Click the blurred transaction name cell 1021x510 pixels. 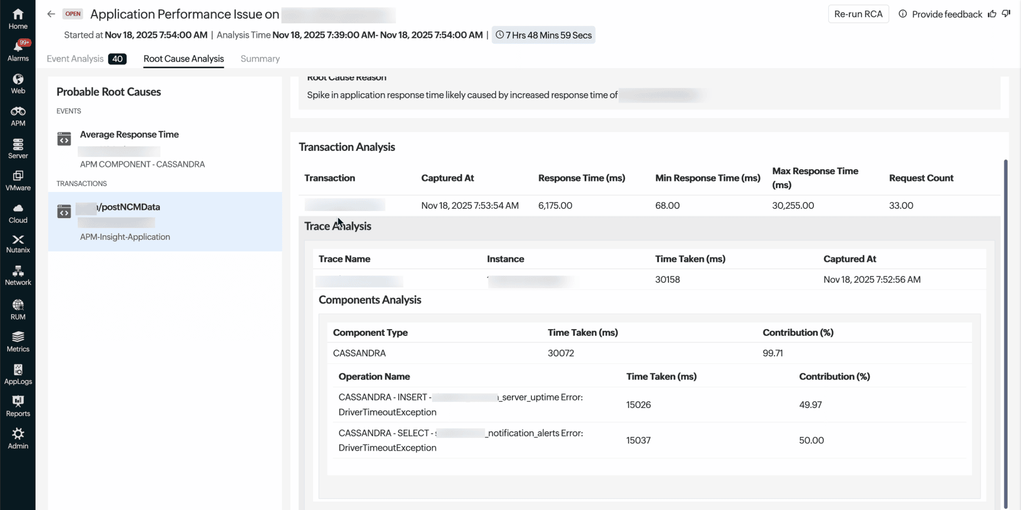point(345,205)
